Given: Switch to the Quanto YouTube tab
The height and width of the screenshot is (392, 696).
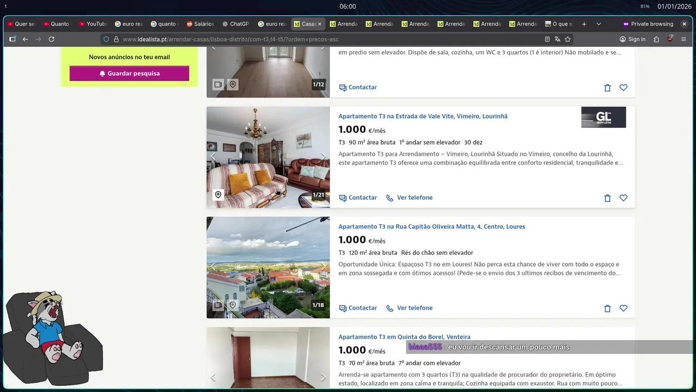Looking at the screenshot, I should [57, 24].
